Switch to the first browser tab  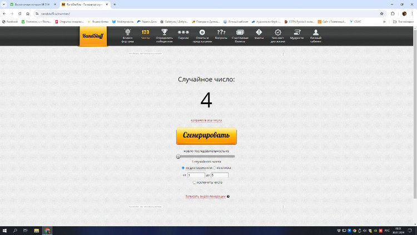tap(31, 4)
